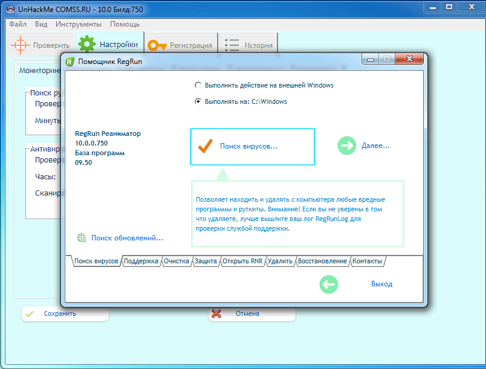Minimize the Помощник RegRun dialog
The image size is (486, 369).
coord(371,59)
